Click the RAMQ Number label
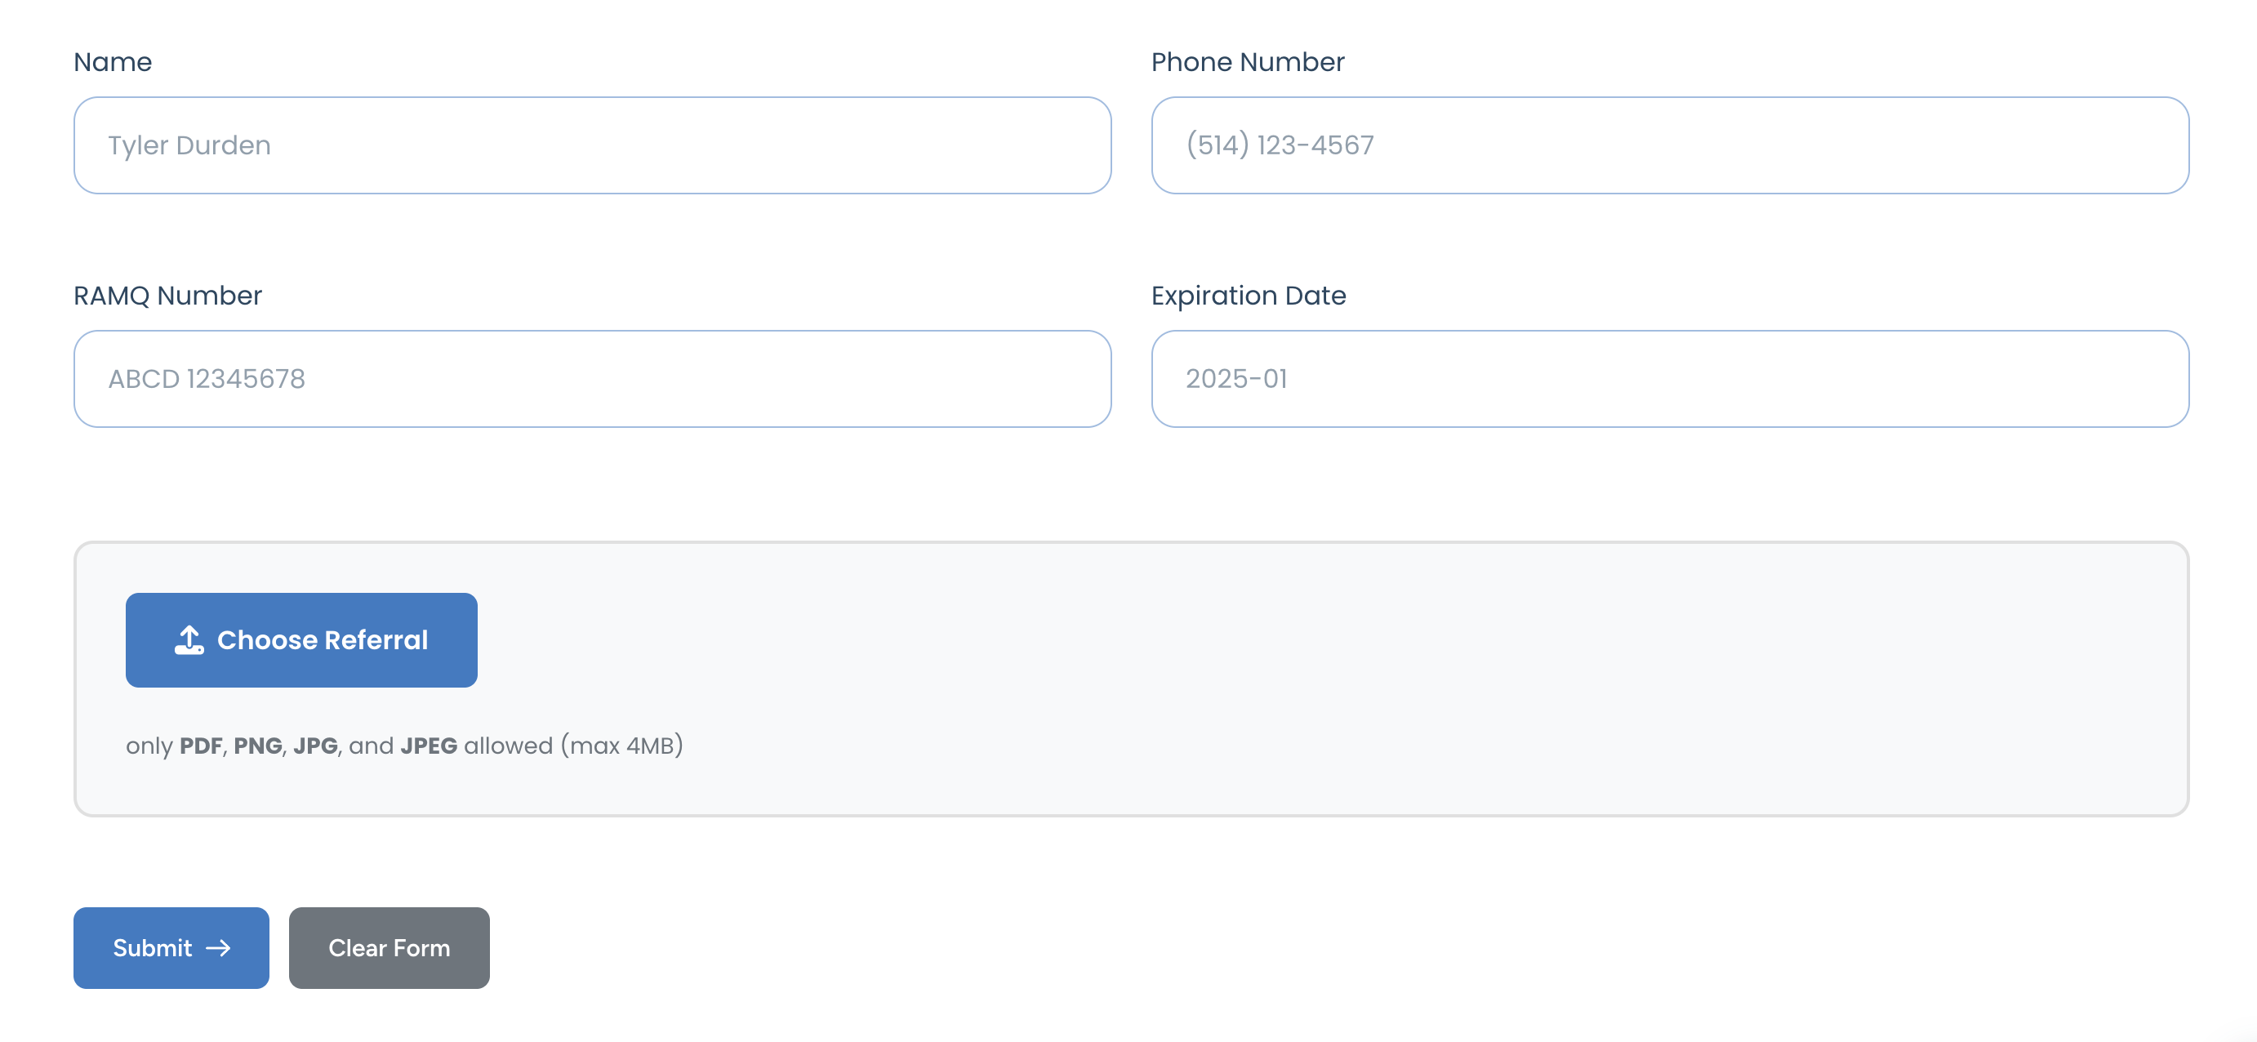 click(167, 296)
